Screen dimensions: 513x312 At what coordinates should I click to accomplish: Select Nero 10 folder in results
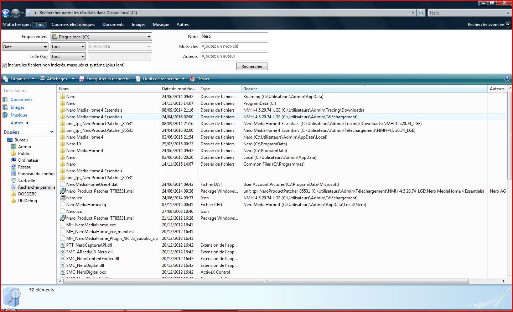pos(73,144)
